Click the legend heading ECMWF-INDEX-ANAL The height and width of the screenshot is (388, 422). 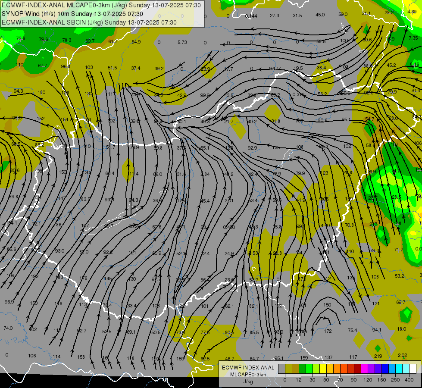coord(248,368)
